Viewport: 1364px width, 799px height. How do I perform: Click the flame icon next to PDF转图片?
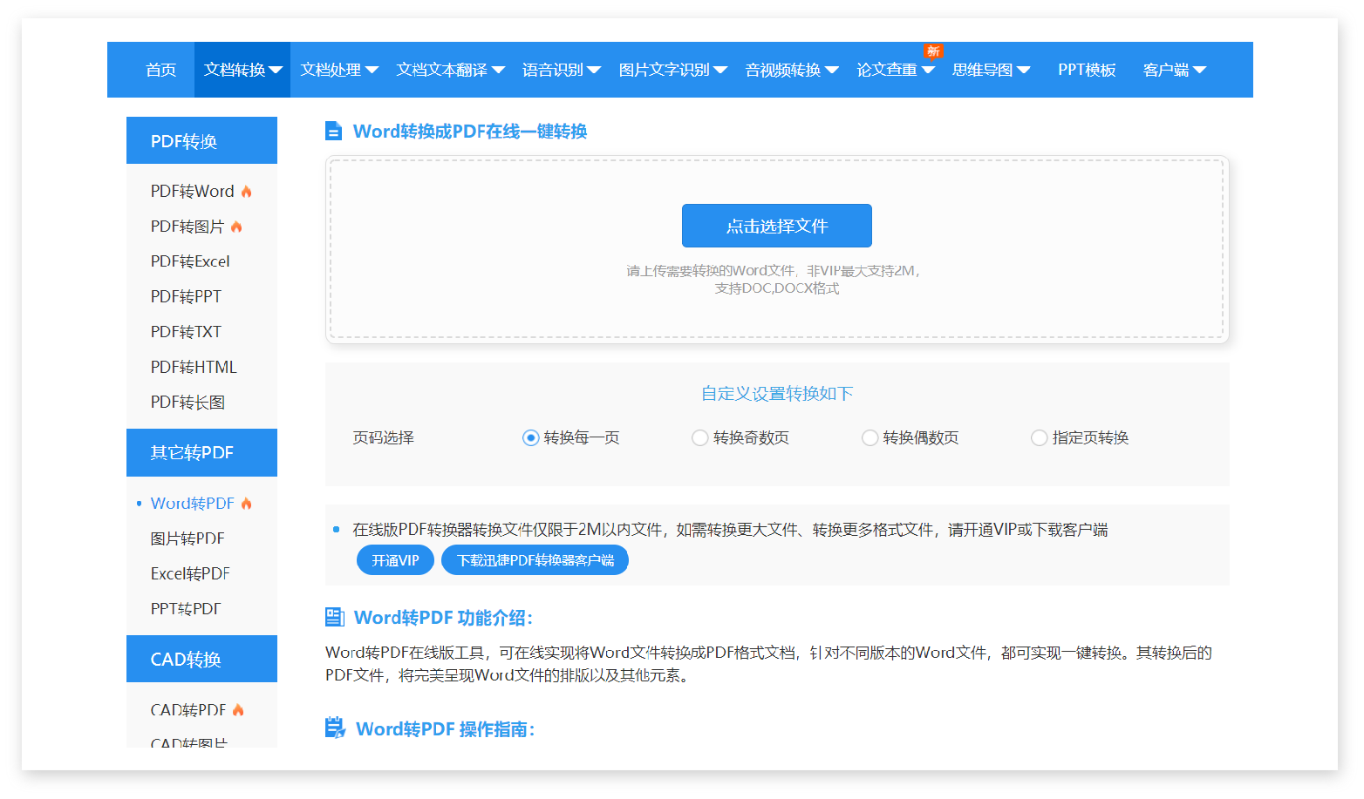tap(236, 227)
